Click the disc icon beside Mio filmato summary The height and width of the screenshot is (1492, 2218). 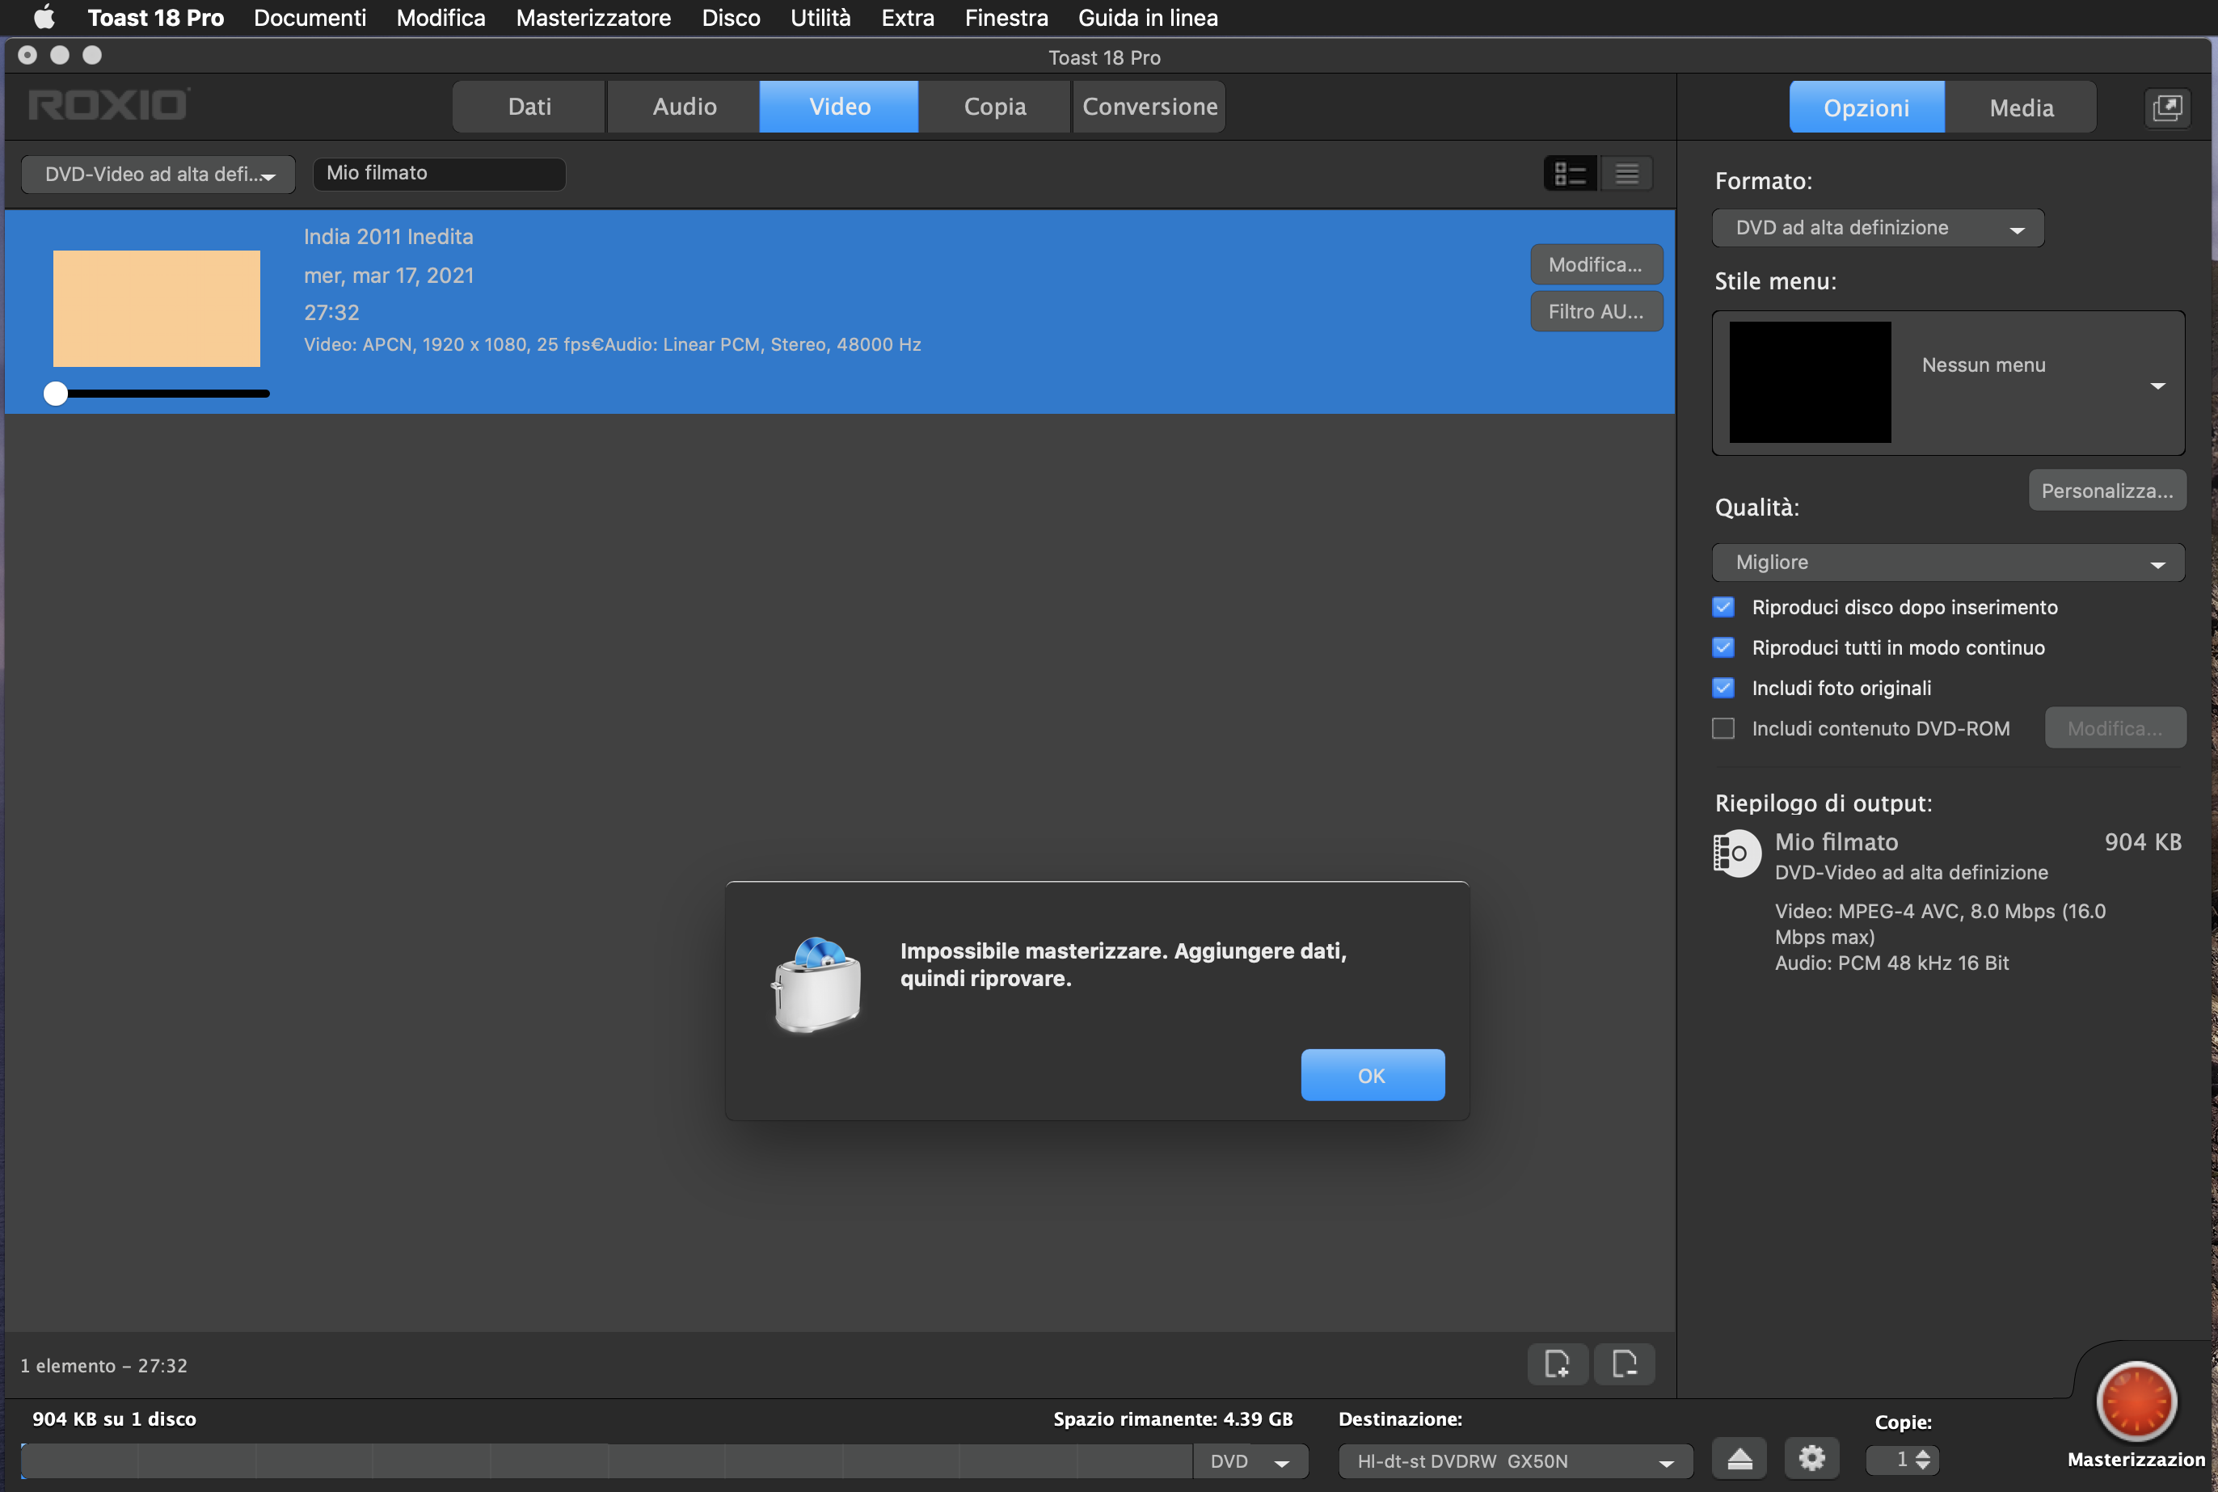(x=1736, y=853)
